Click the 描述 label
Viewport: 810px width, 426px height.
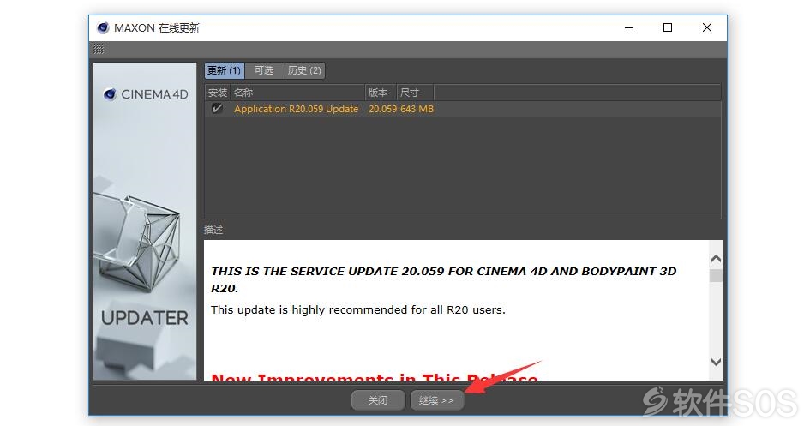tap(213, 230)
